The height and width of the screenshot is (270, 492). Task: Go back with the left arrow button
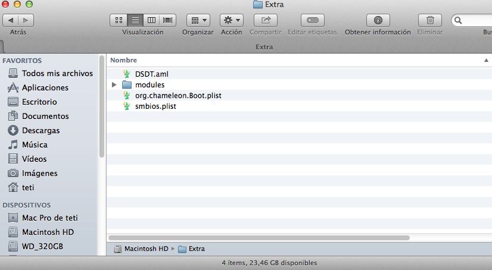10,20
